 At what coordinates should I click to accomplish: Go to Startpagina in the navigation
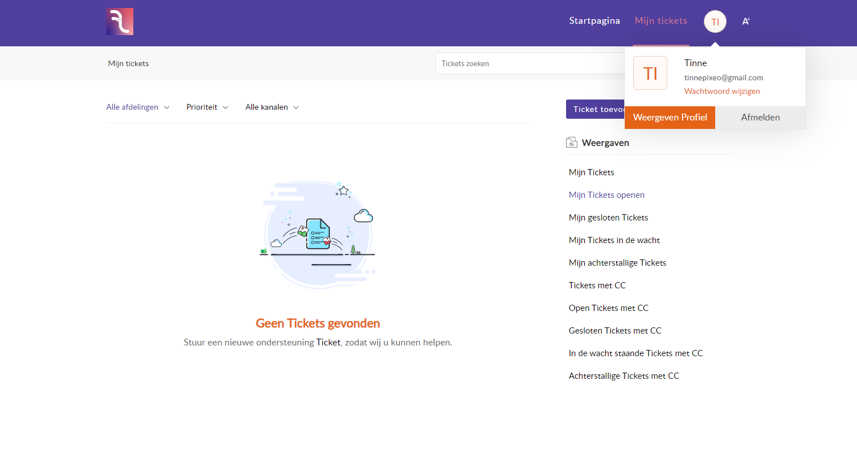click(594, 21)
